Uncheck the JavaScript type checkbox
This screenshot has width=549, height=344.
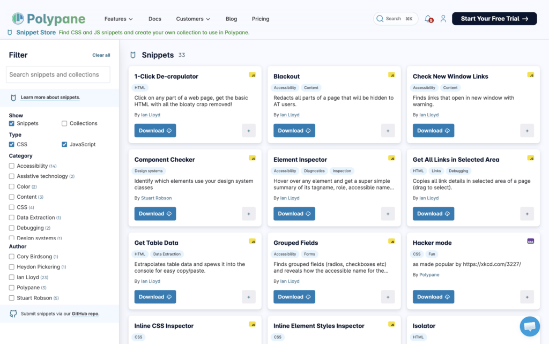(64, 145)
